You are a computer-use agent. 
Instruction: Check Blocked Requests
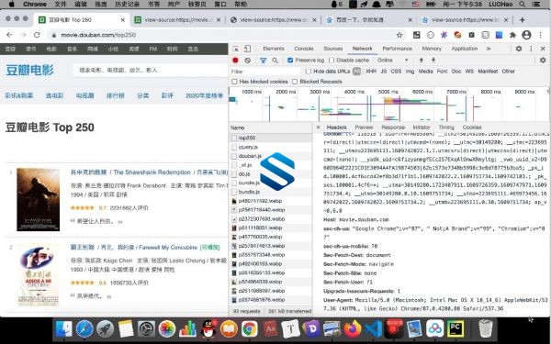click(x=295, y=82)
